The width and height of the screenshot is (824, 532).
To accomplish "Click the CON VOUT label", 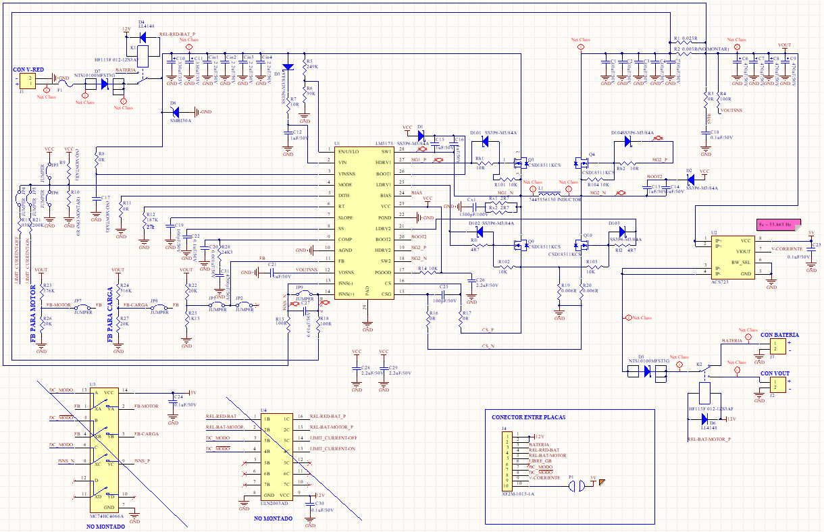I will point(775,373).
